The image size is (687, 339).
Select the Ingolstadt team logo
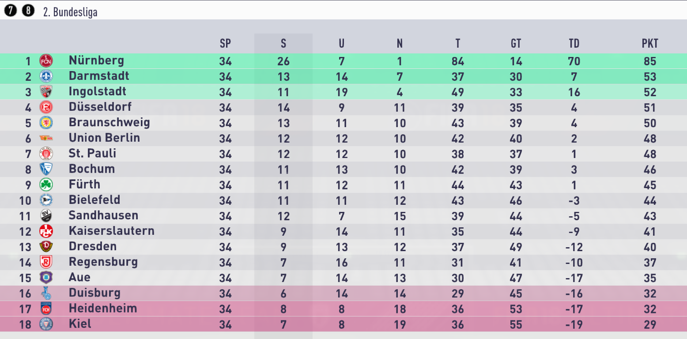coord(46,92)
